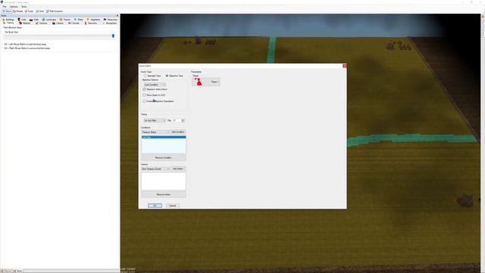
Task: Click the Add Action button
Action: [178, 169]
